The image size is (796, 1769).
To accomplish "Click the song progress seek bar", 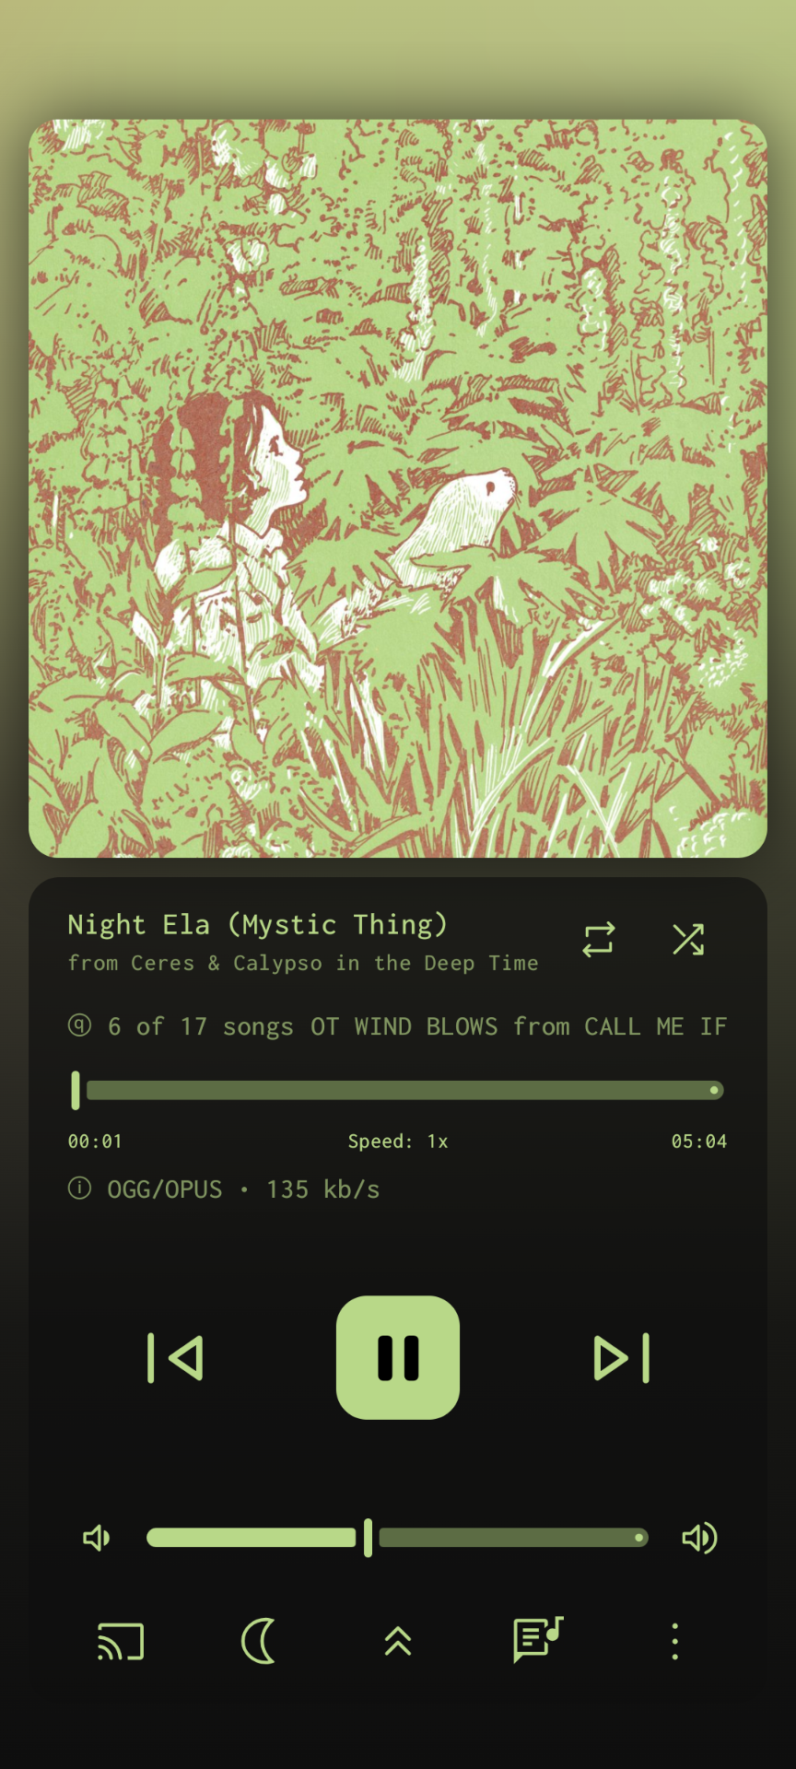I will (398, 1091).
